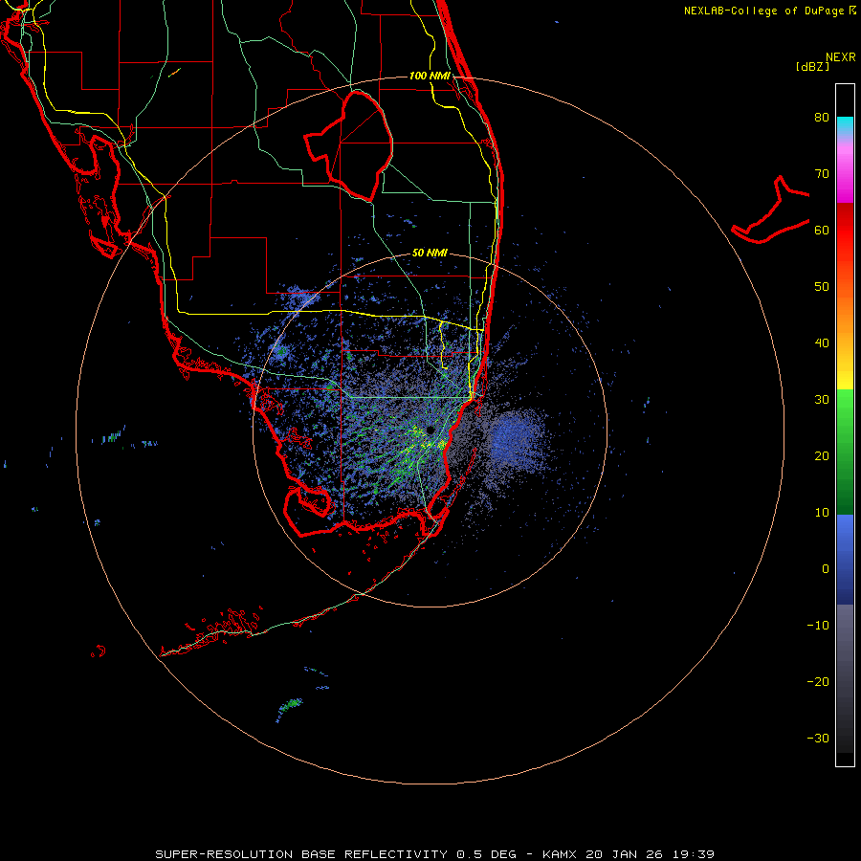Click the -30 value on the dBZ scale
This screenshot has height=861, width=861.
[x=818, y=739]
